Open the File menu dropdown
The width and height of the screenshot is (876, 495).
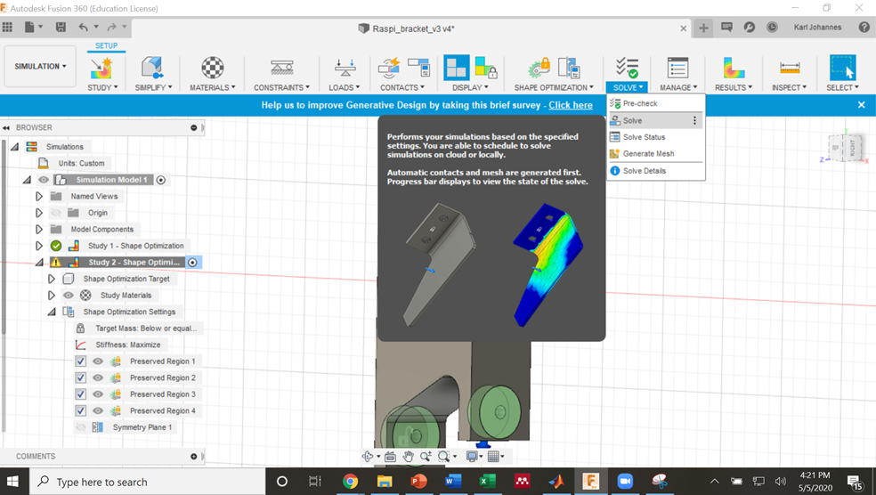(x=34, y=27)
